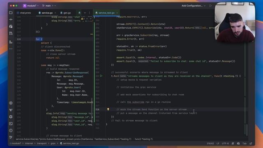Click 'stream.EXPECT().Context().Return(ctx)' line
Screen dimensions: 263x148
pos(141,24)
